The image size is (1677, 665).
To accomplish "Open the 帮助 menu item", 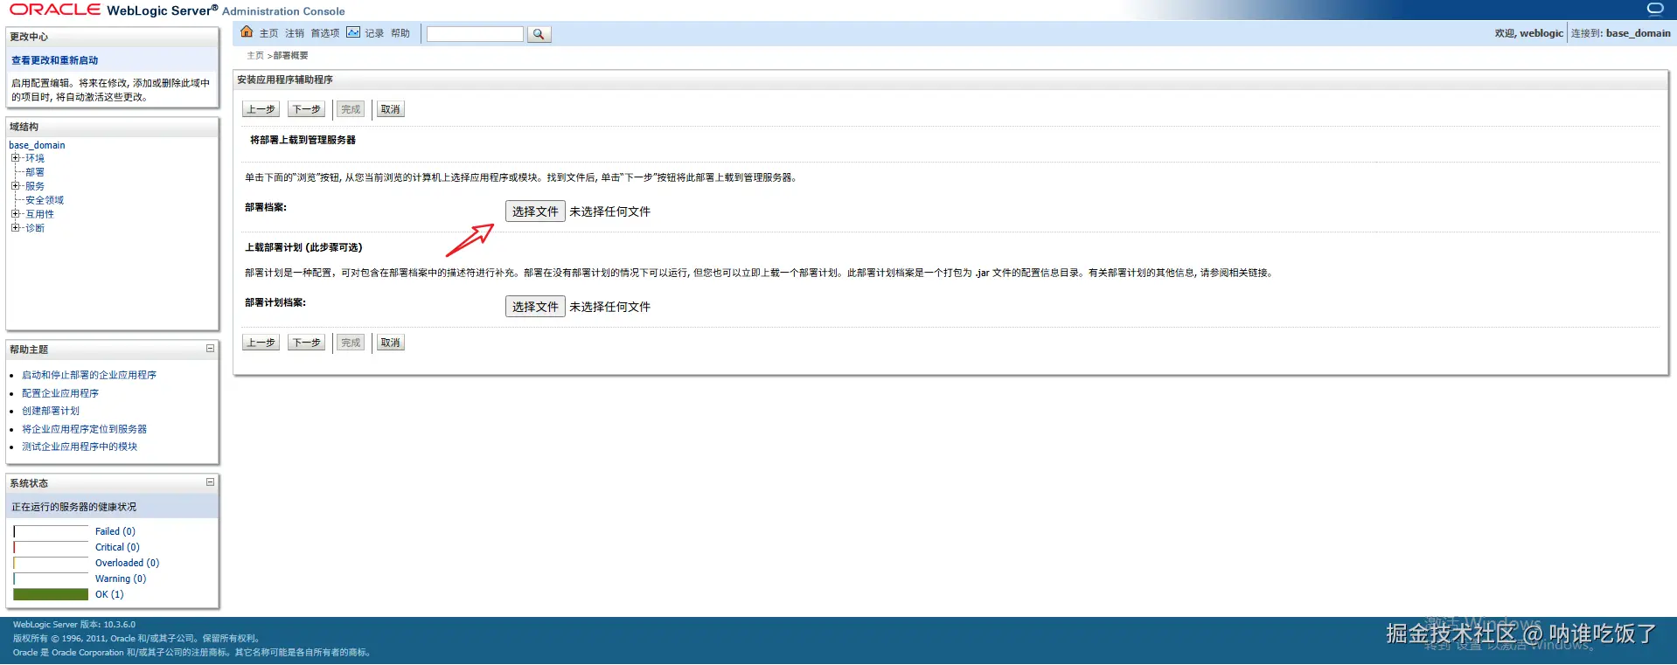I will coord(400,33).
